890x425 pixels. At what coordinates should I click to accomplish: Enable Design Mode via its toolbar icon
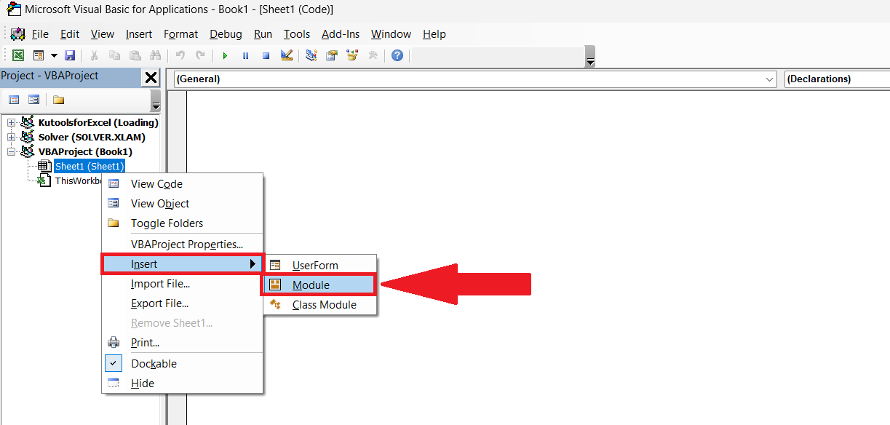(x=287, y=55)
